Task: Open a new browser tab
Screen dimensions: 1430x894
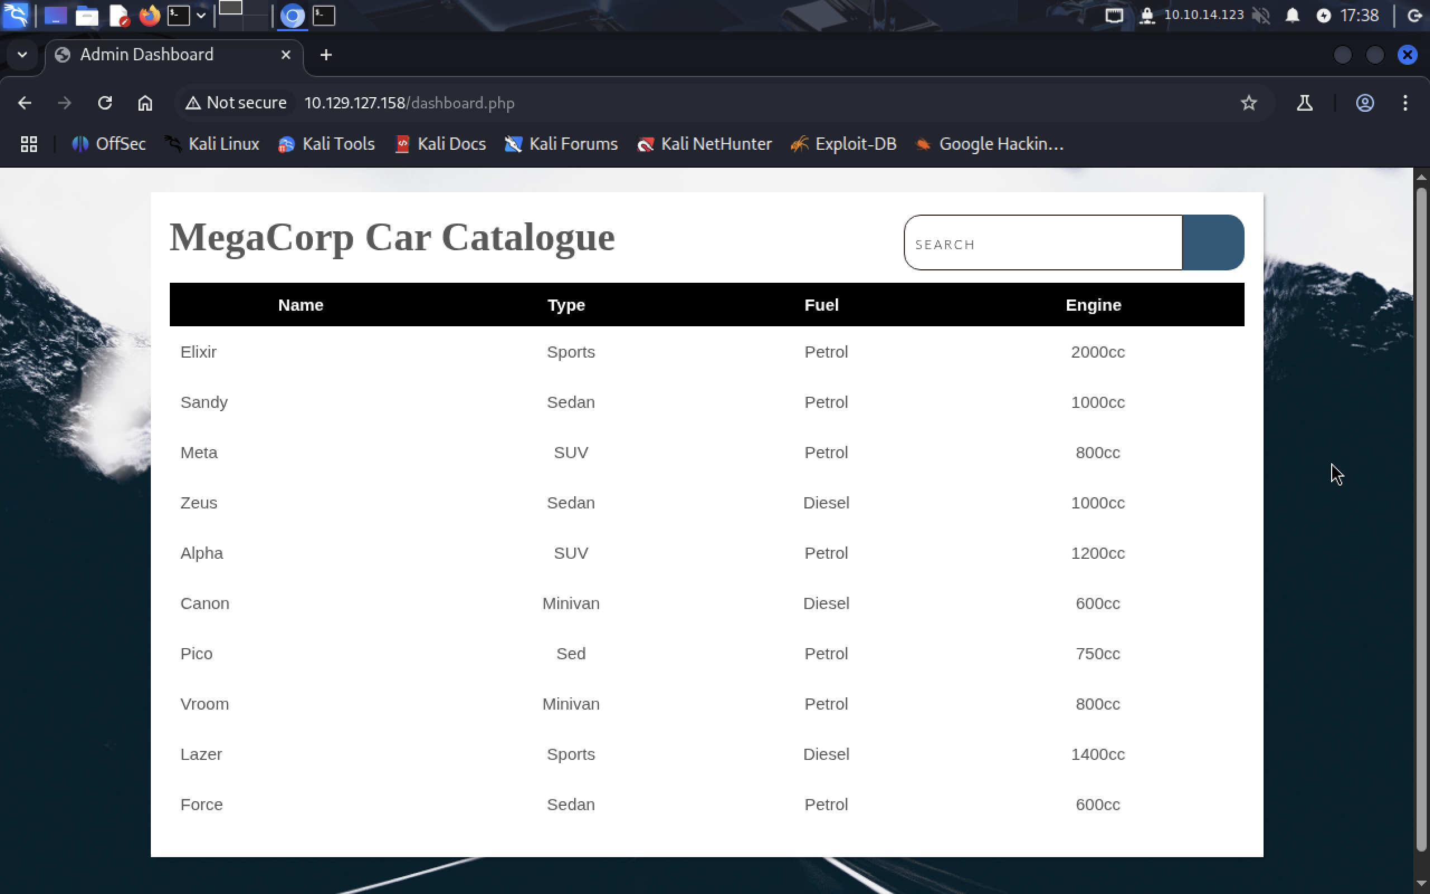Action: [326, 55]
